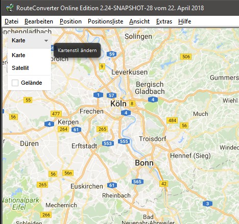
Task: Click the blue 59 autobahn shield
Action: tap(112, 54)
